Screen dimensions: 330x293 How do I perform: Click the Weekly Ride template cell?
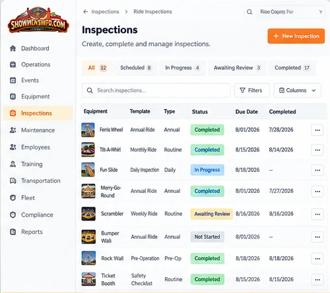click(144, 213)
